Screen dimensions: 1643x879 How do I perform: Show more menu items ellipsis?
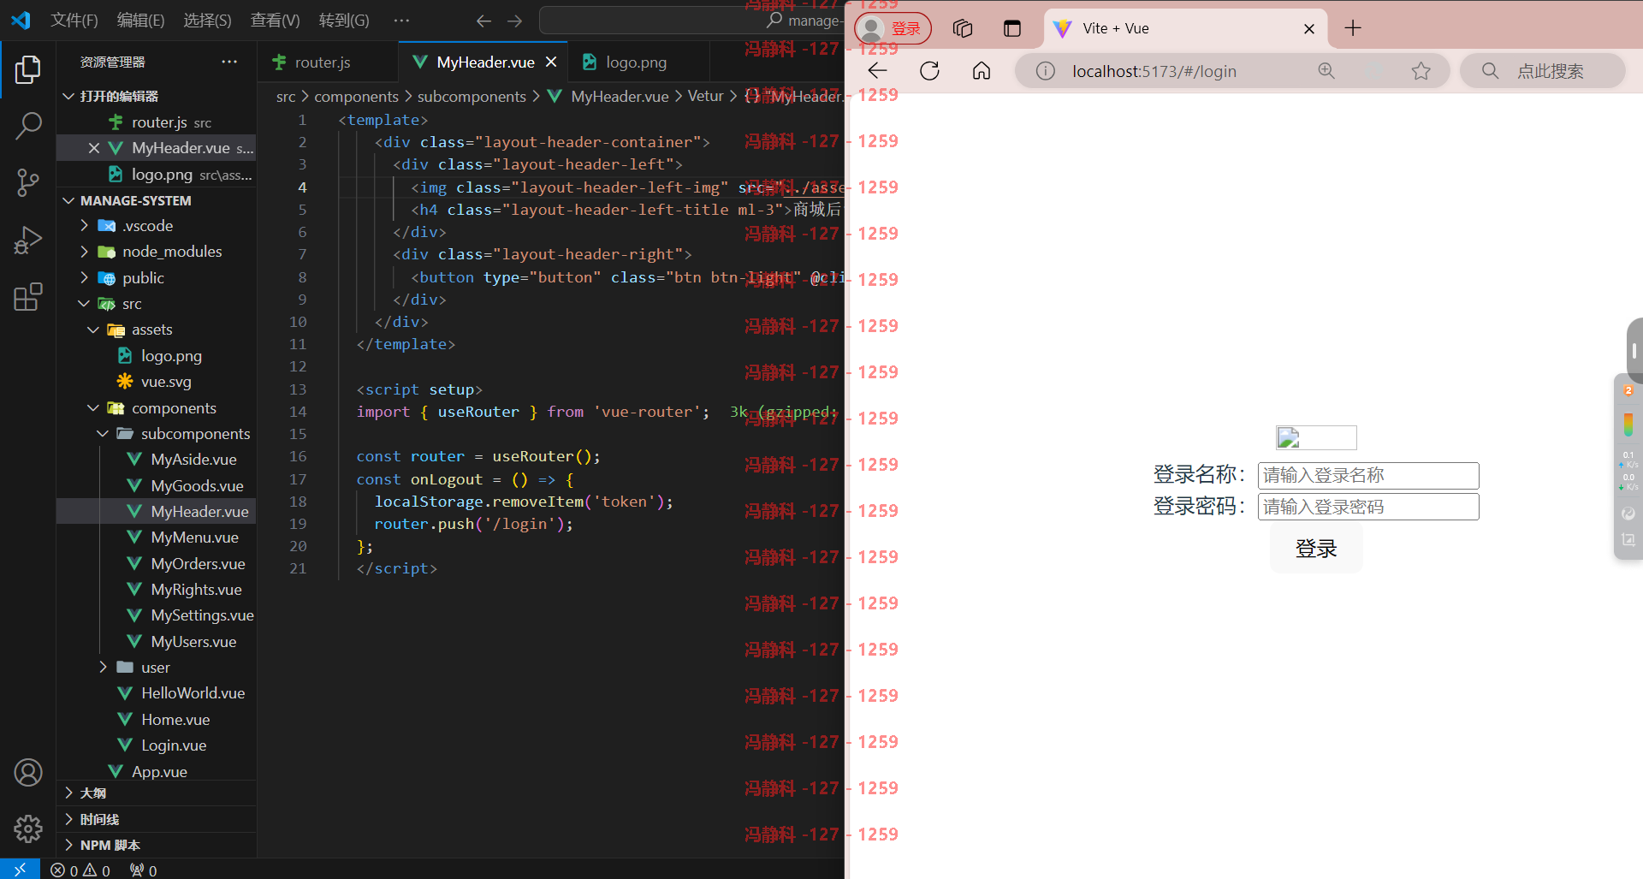(x=401, y=21)
